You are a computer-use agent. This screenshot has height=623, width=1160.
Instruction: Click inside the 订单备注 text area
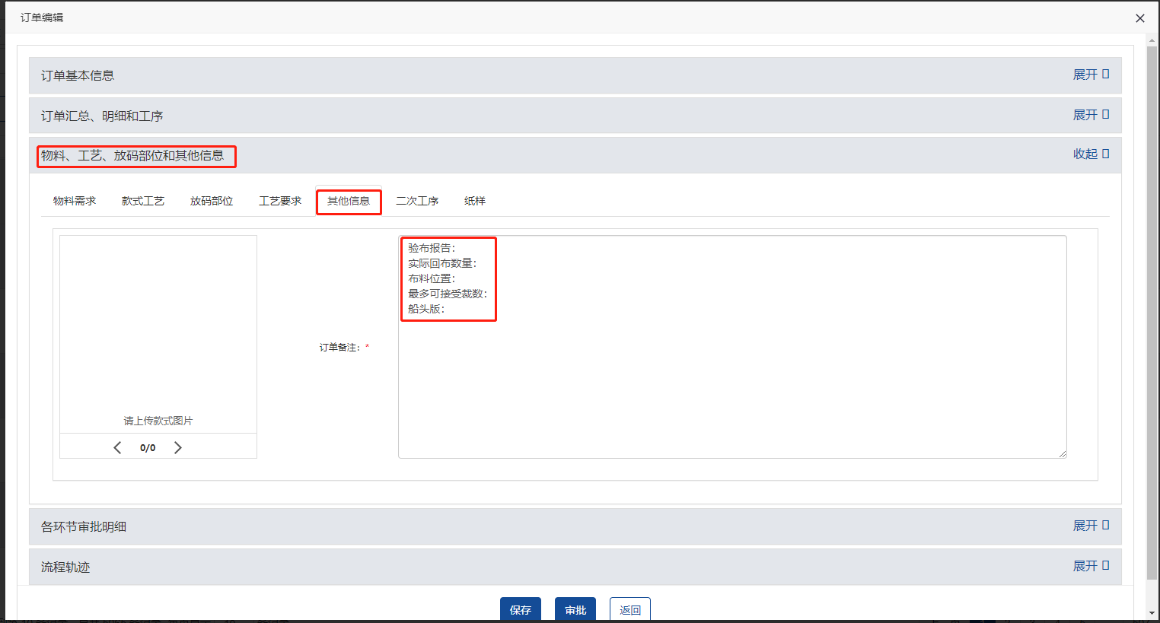731,380
